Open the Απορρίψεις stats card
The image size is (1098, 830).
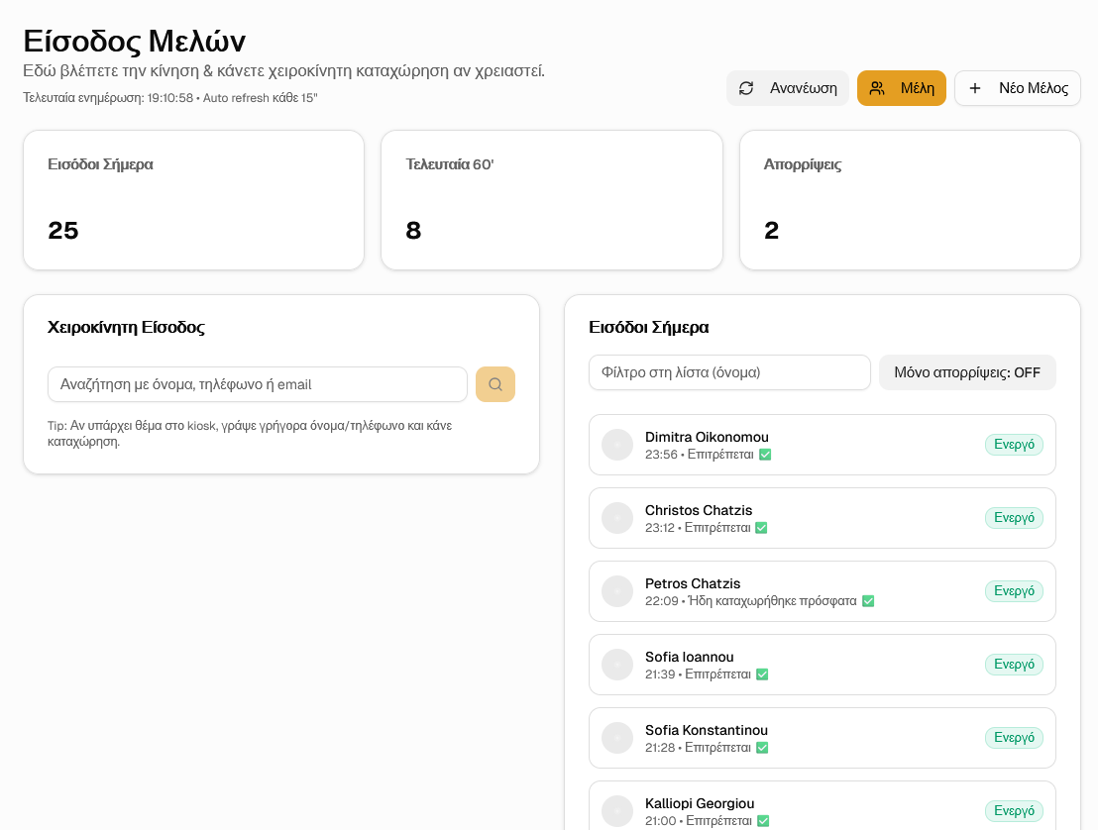click(x=910, y=200)
